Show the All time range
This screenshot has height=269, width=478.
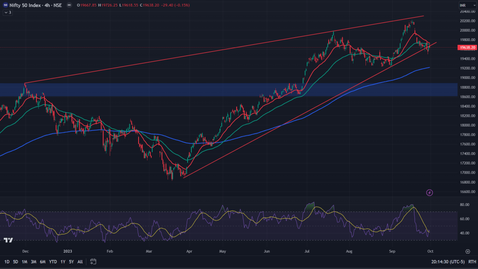(x=80, y=262)
